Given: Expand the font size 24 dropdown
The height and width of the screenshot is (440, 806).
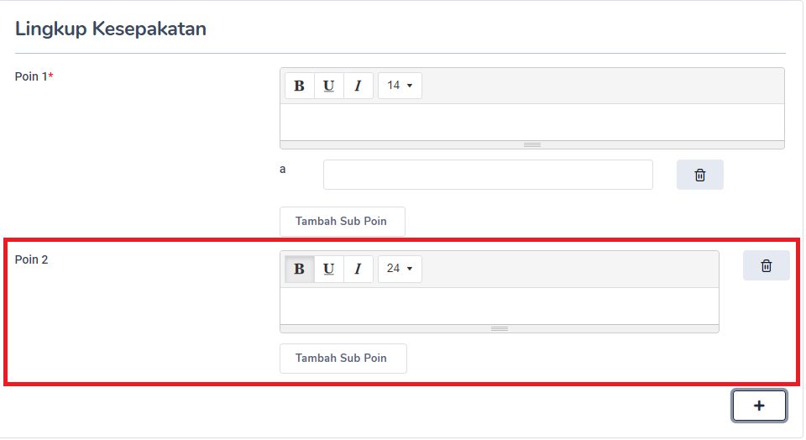Looking at the screenshot, I should [x=400, y=269].
